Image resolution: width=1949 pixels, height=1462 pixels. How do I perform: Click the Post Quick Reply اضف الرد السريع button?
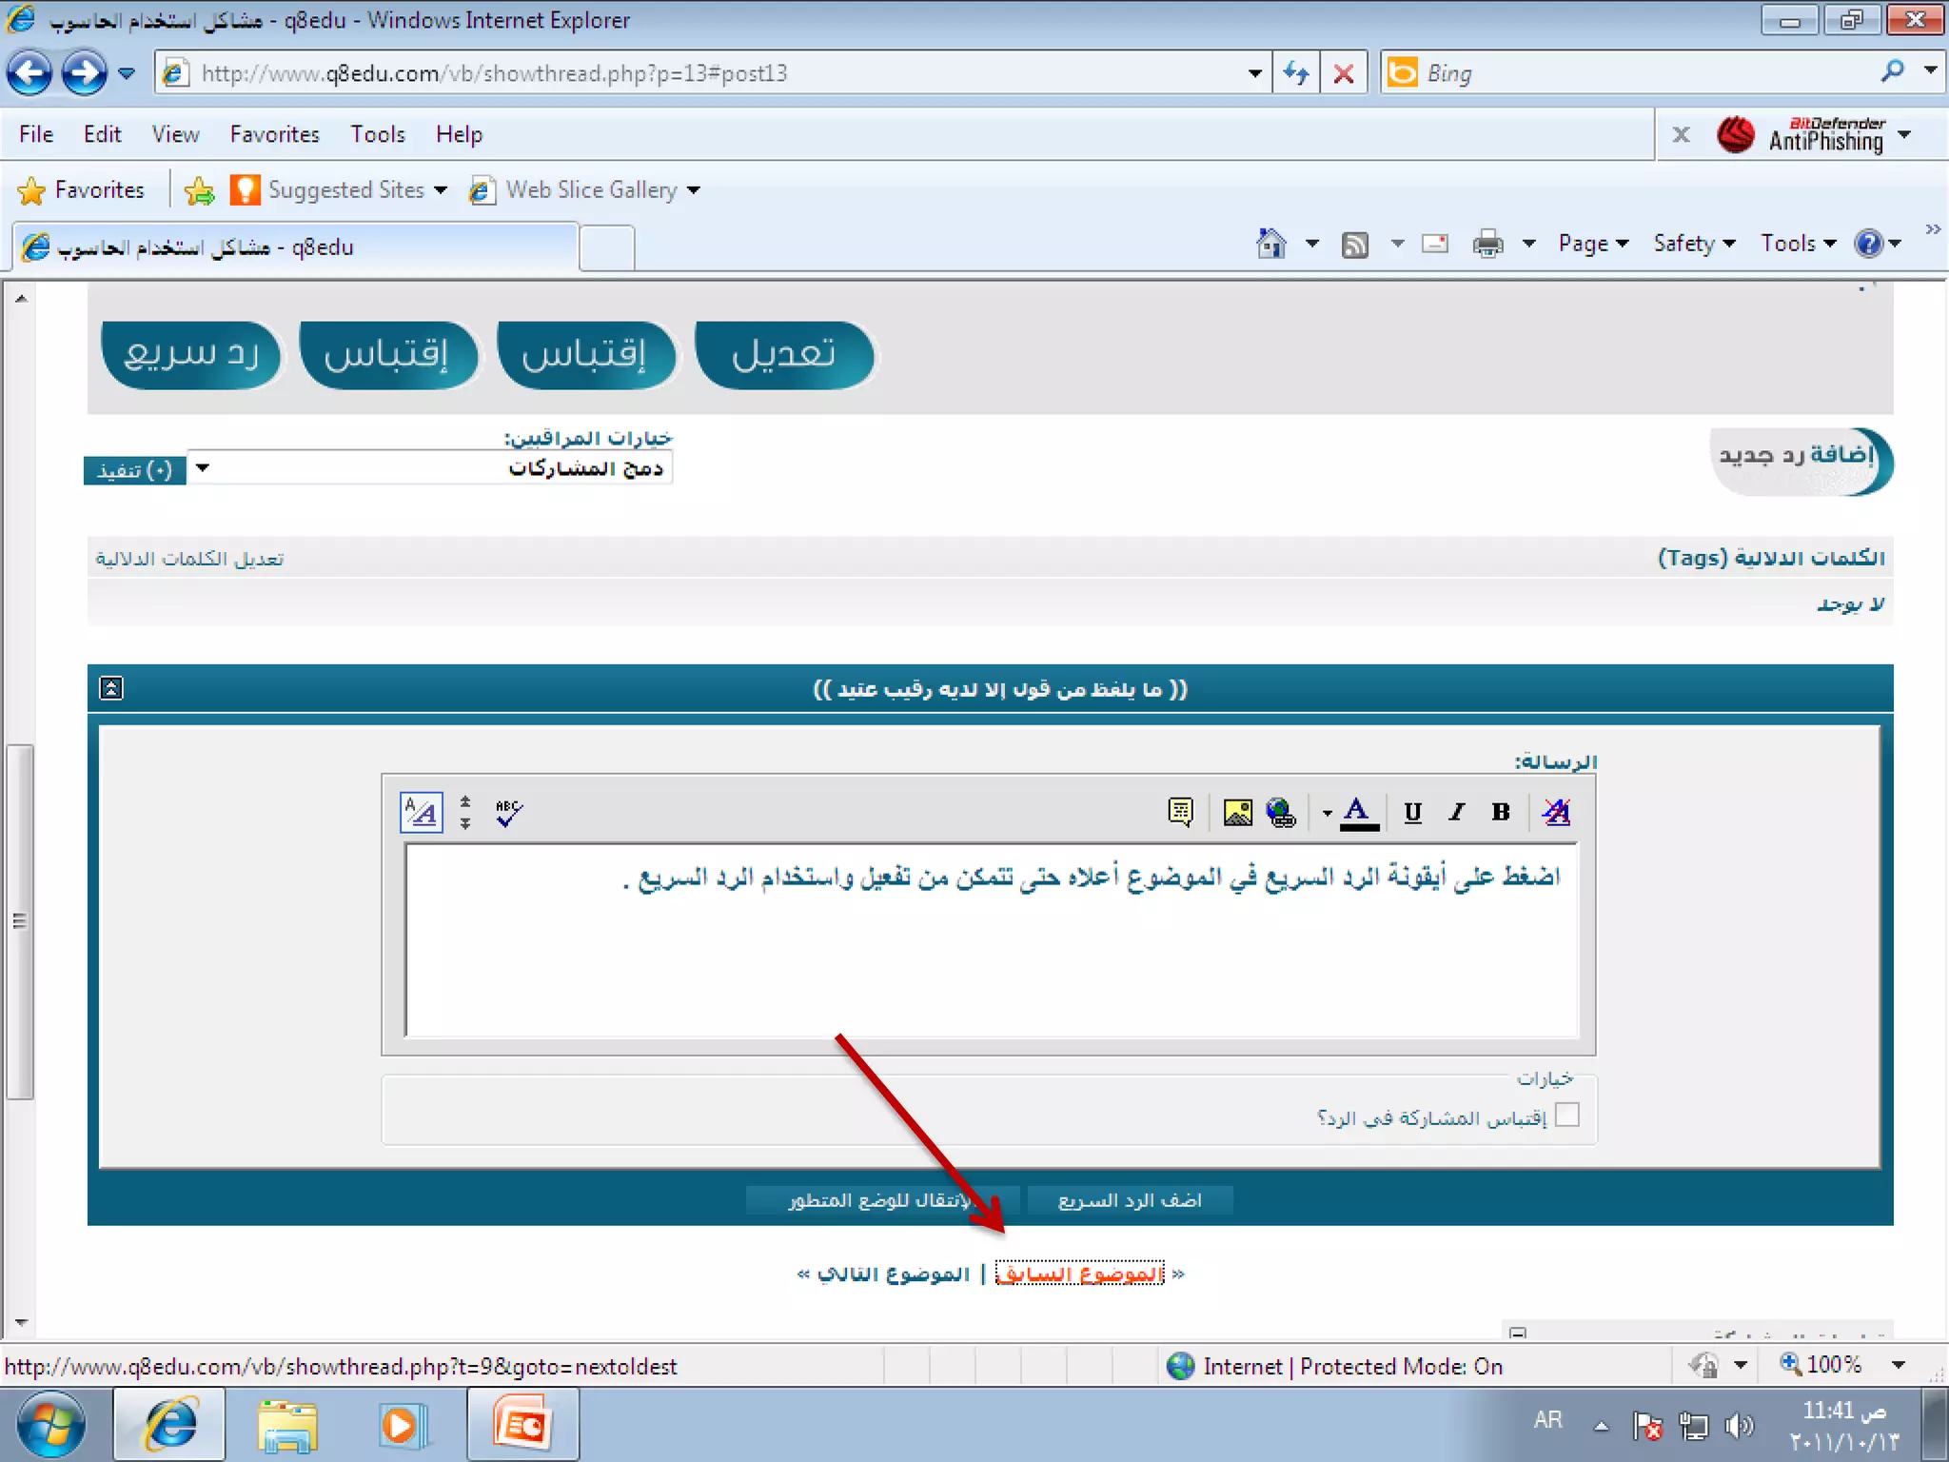coord(1131,1200)
